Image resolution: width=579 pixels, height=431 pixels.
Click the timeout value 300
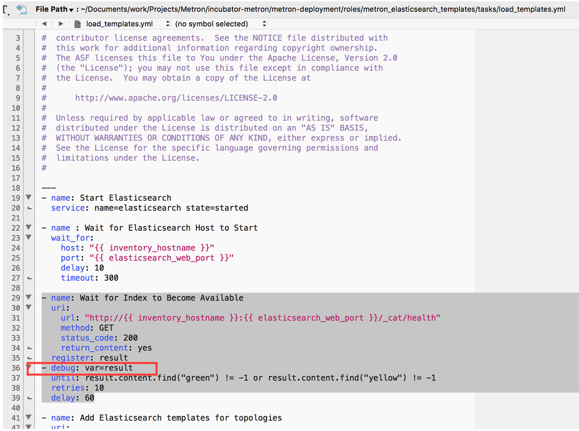click(x=111, y=278)
